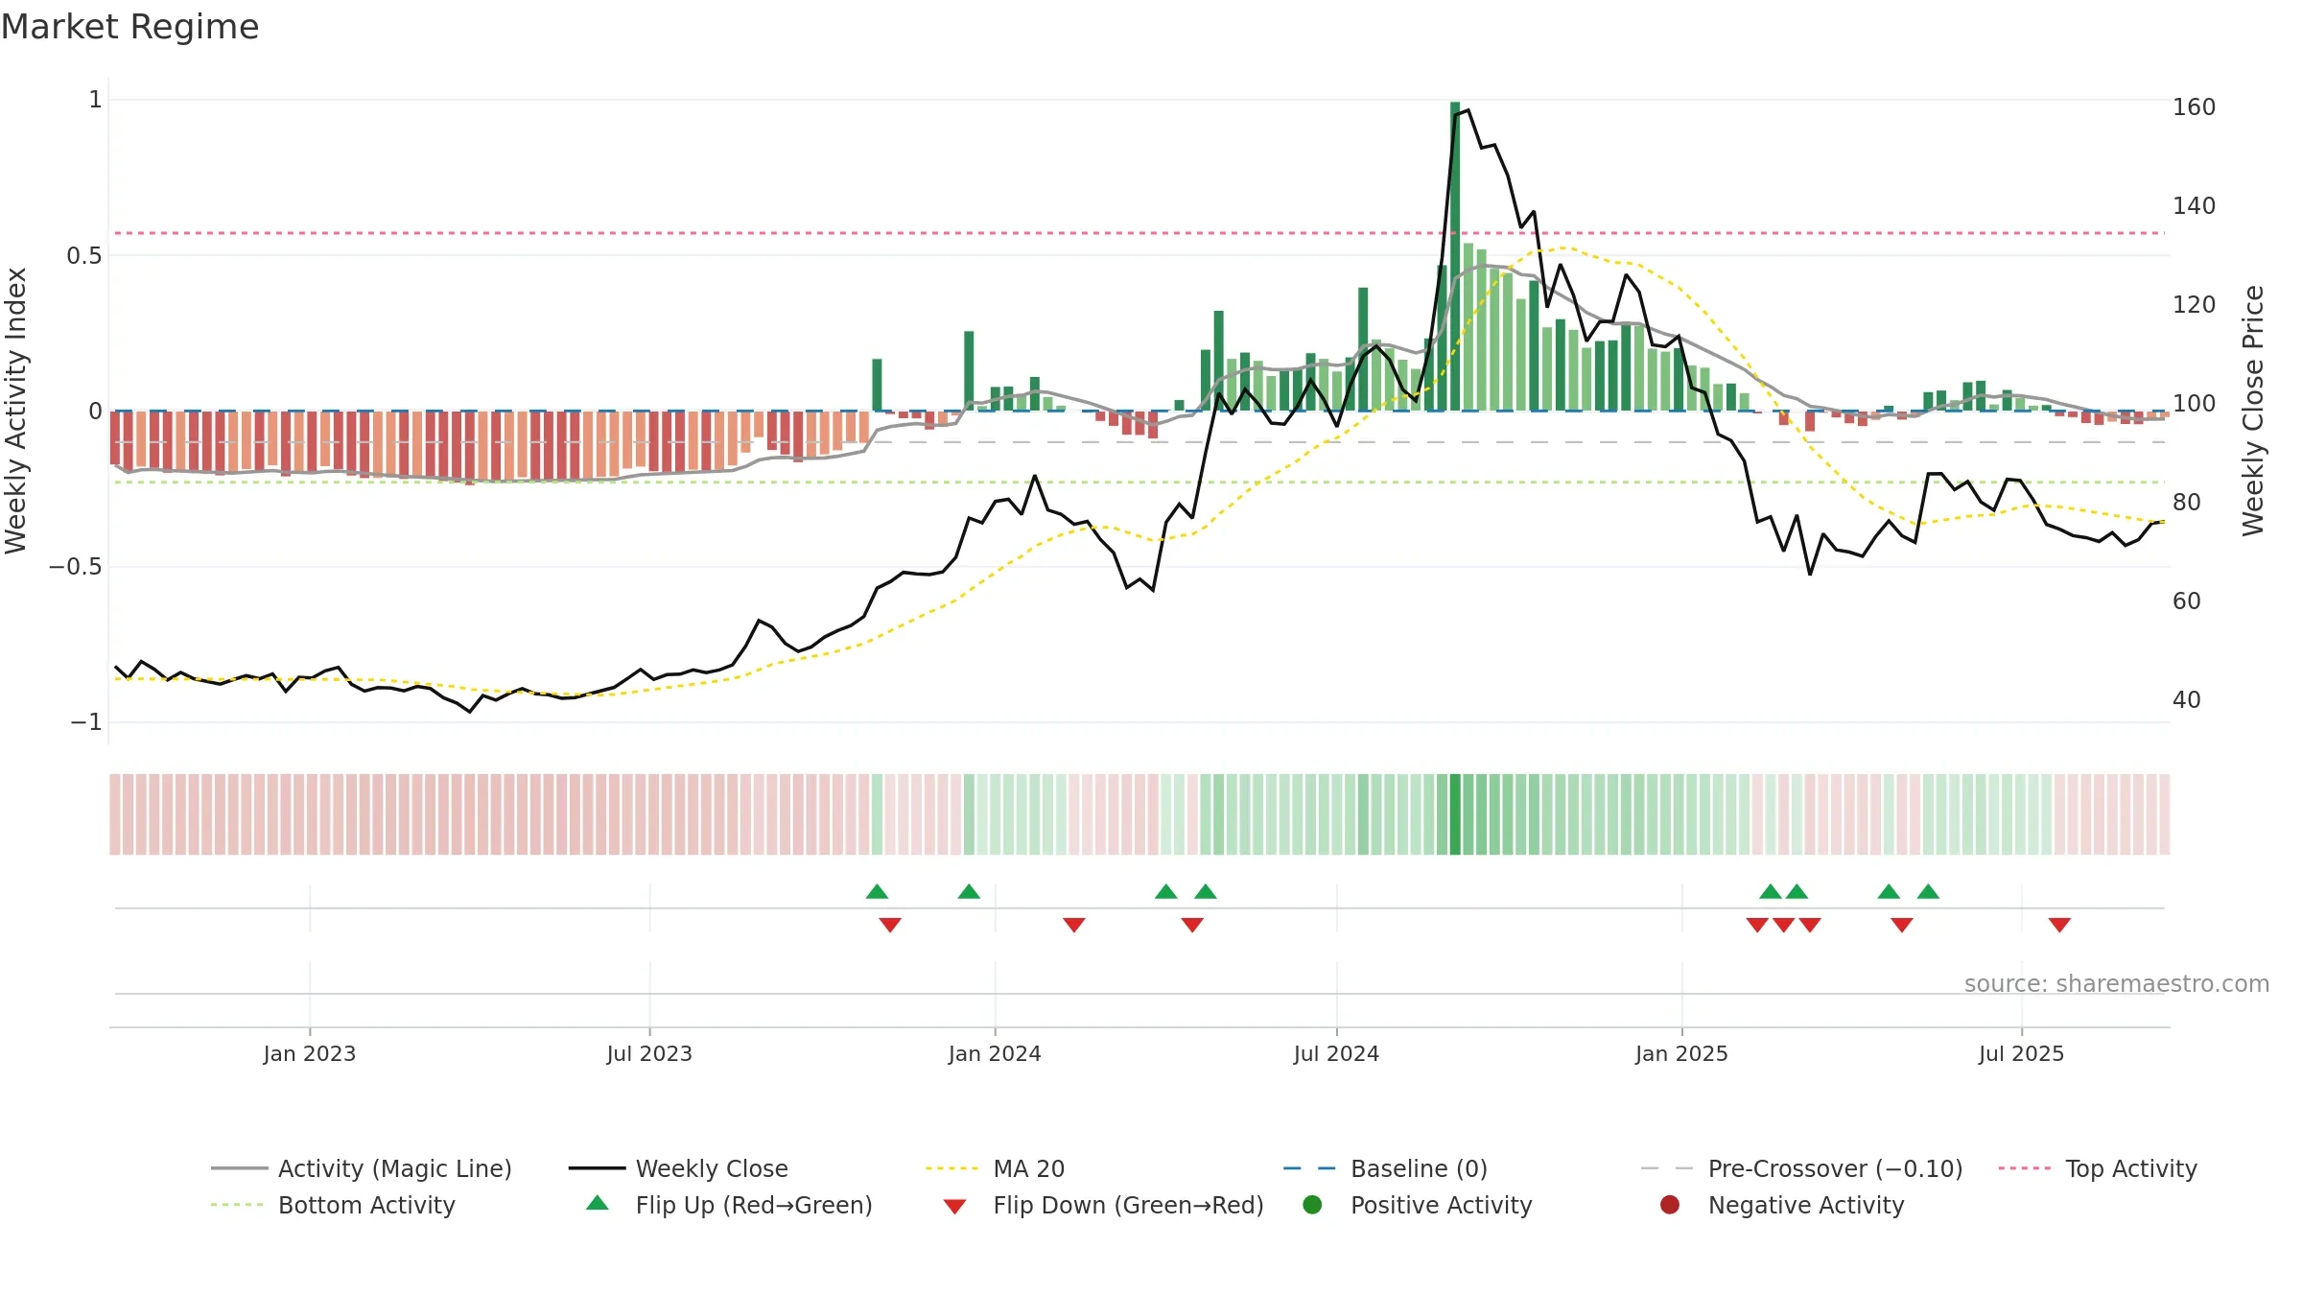Toggle Flip Up (Red→Green) legend entry
Screen dimensions: 2302x1295
[729, 1205]
